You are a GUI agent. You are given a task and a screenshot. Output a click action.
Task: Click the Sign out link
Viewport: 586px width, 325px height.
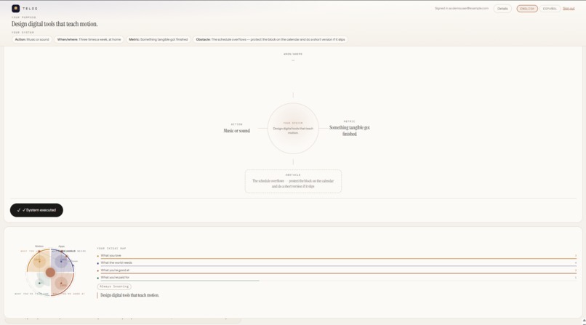[x=569, y=9]
